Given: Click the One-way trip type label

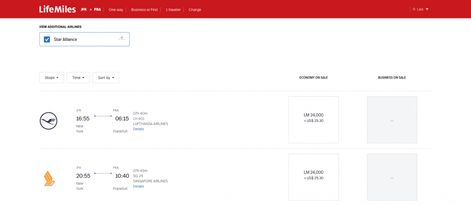Looking at the screenshot, I should coord(116,10).
